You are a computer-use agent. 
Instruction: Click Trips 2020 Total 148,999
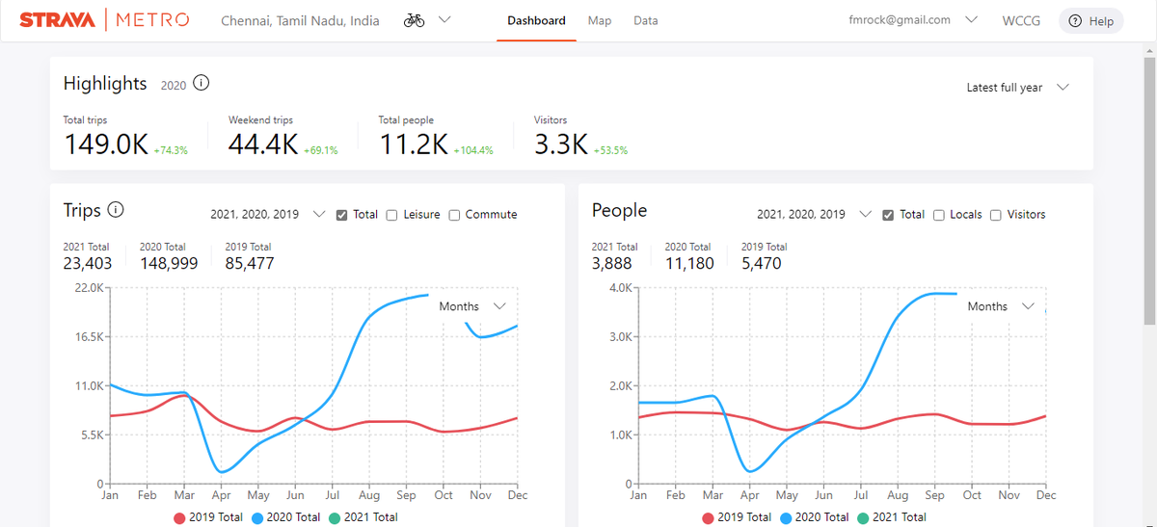coord(169,263)
